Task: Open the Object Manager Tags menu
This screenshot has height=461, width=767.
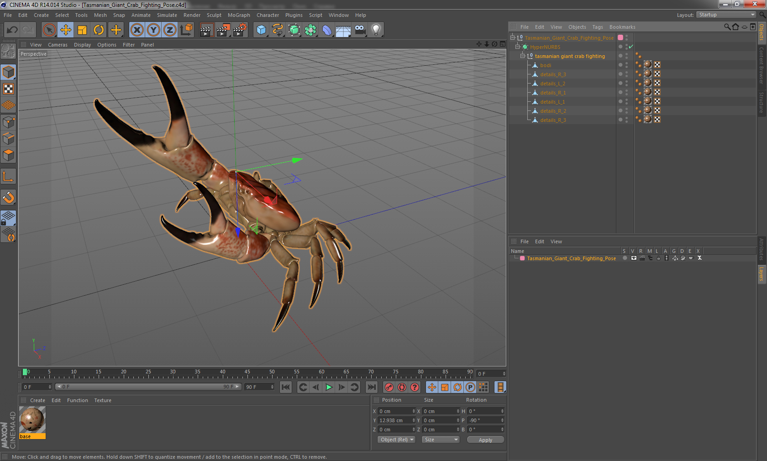Action: [x=598, y=27]
